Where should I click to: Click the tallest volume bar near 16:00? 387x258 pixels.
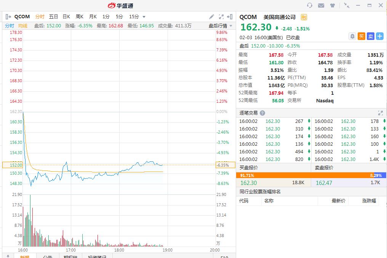coord(30,220)
